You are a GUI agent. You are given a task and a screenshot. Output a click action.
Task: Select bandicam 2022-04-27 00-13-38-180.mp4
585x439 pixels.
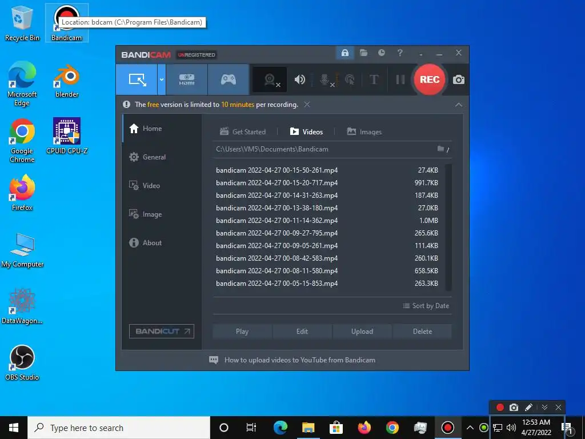point(327,208)
